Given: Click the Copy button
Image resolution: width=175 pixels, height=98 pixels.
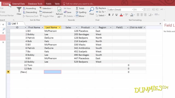Looking at the screenshot, I should point(2,12).
